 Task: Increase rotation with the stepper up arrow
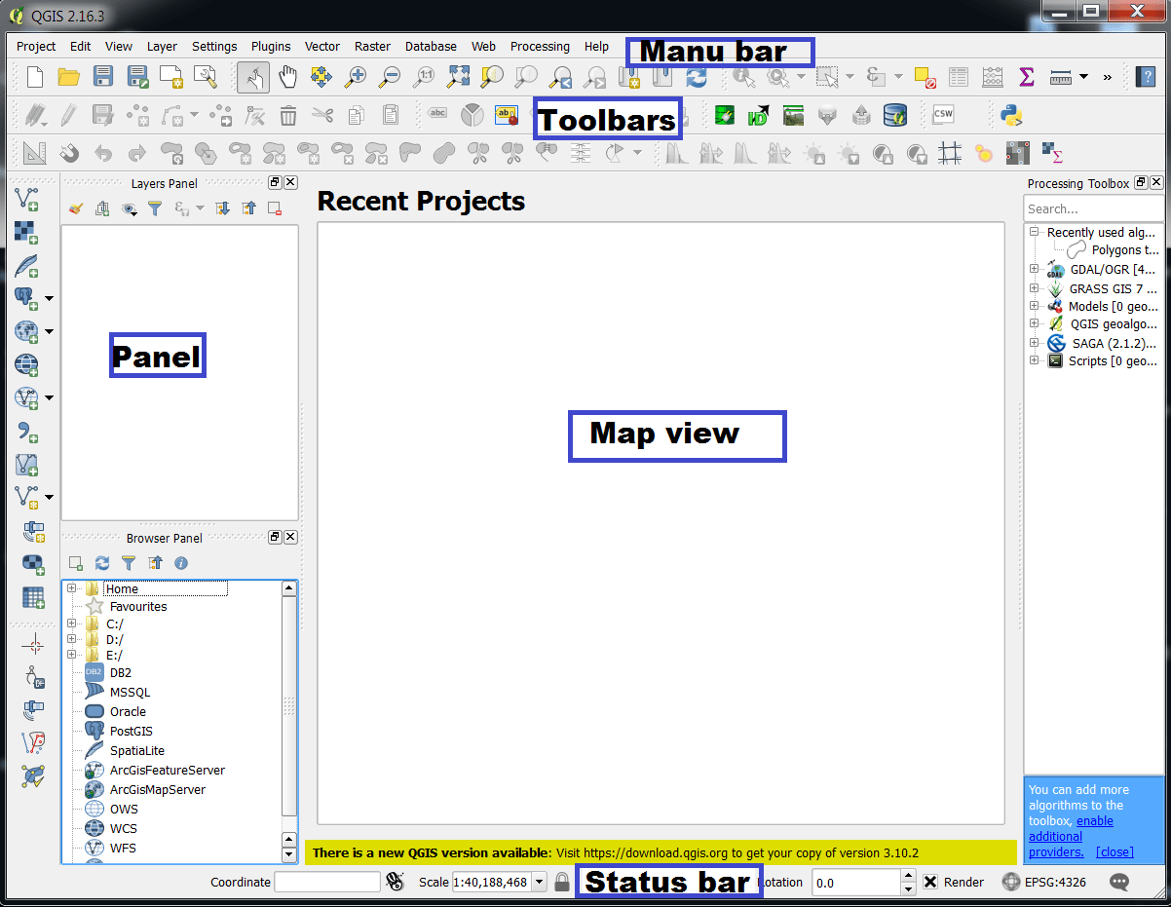point(908,876)
